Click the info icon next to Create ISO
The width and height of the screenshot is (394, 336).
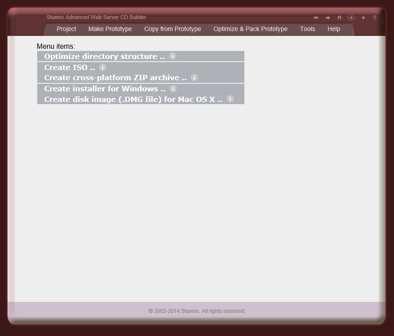tap(102, 67)
